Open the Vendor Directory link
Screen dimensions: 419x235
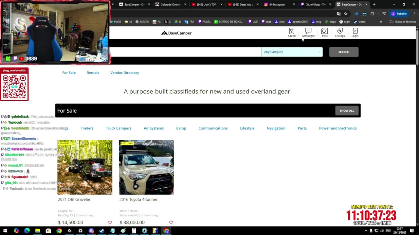(125, 73)
